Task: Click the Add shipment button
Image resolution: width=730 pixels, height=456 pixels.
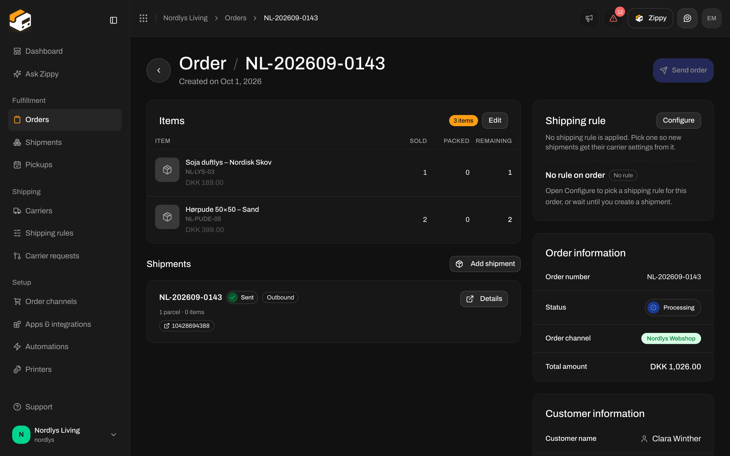Action: (x=485, y=264)
